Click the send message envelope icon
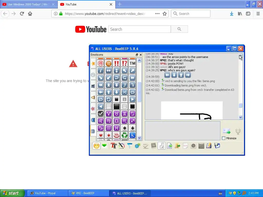This screenshot has height=197, width=263. tap(227, 131)
